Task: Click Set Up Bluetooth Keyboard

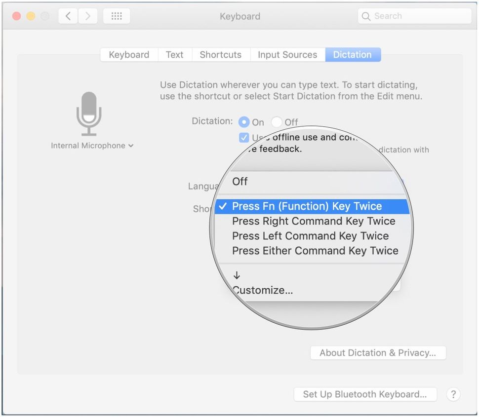Action: (365, 394)
